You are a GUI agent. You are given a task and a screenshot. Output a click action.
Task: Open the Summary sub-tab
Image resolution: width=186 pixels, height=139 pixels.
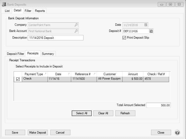pos(48,54)
